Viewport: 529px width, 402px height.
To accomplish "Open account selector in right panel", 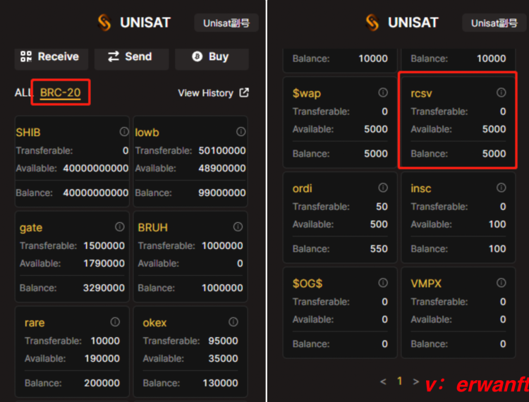I will pyautogui.click(x=494, y=23).
